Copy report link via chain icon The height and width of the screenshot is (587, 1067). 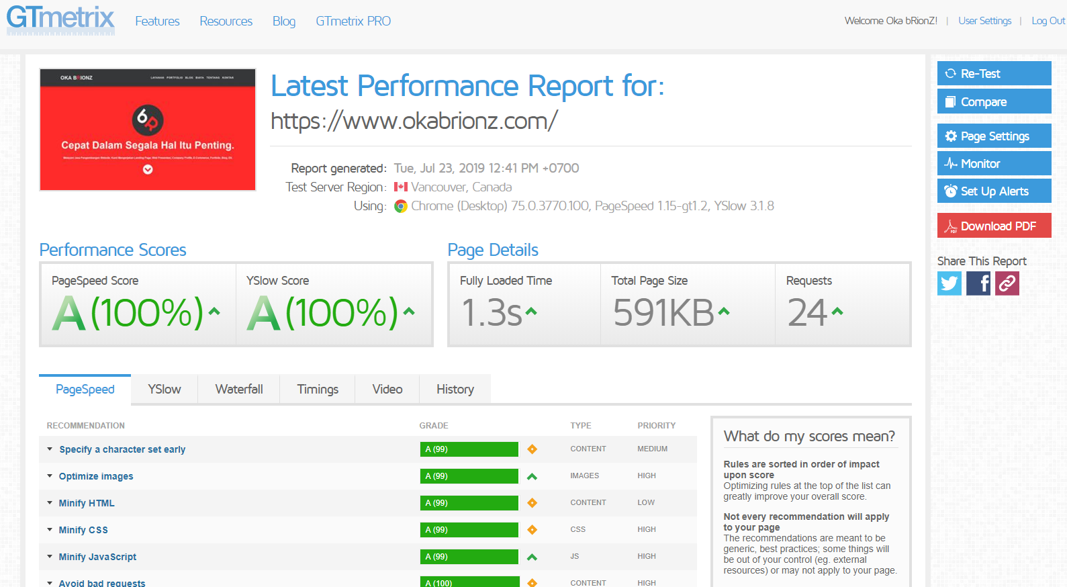(x=1007, y=283)
